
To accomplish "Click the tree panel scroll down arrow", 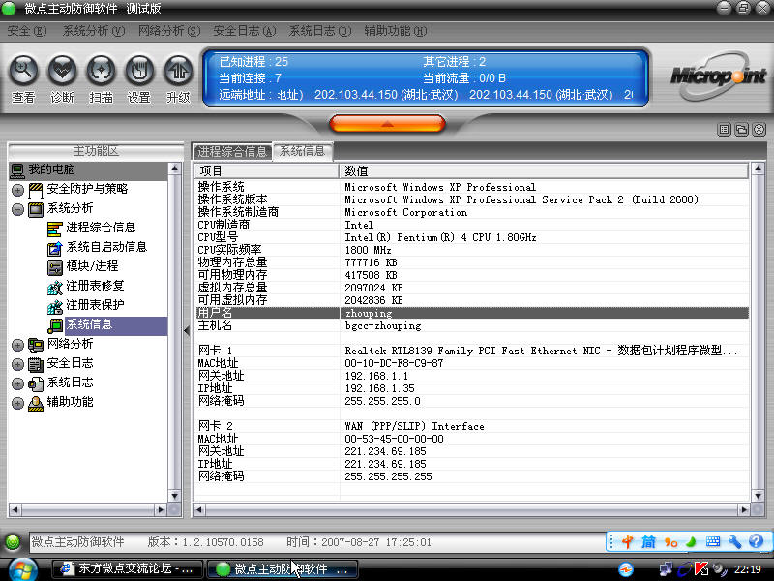I will click(x=175, y=495).
